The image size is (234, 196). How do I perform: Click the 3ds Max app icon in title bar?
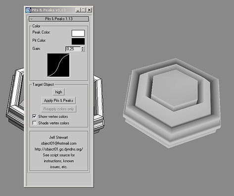[28, 10]
